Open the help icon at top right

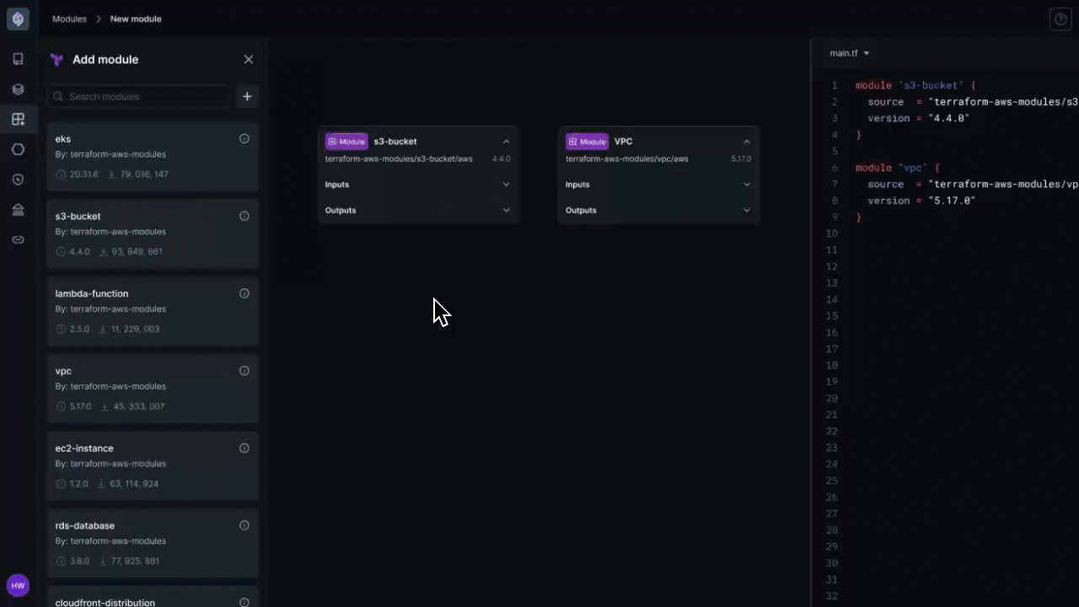pyautogui.click(x=1060, y=19)
